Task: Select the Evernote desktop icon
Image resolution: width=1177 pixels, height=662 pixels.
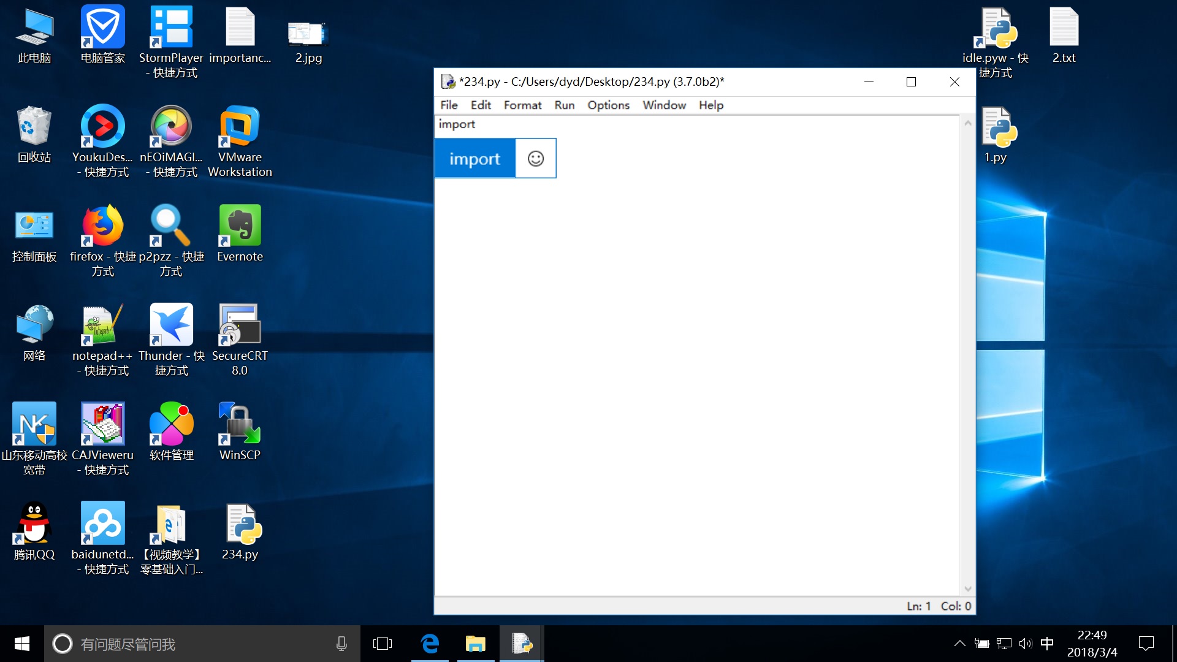Action: point(240,234)
